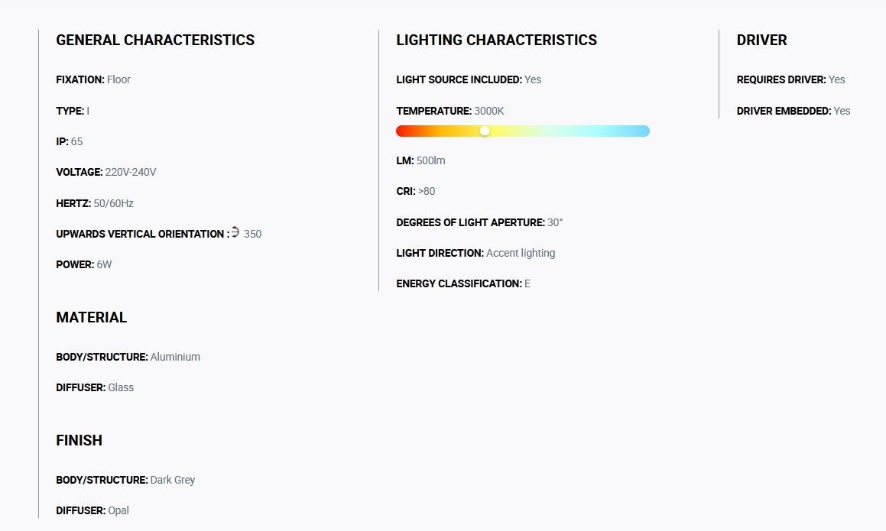Click the Voltage 220V-240V value
The width and height of the screenshot is (886, 531).
point(131,173)
